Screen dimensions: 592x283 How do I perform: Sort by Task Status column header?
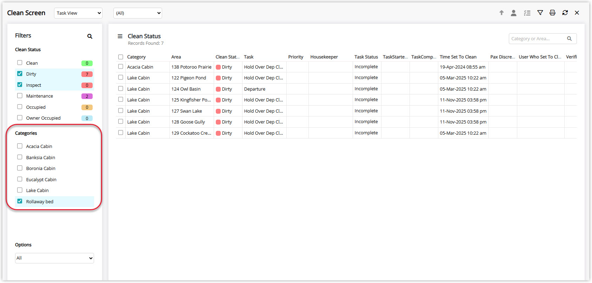[366, 57]
